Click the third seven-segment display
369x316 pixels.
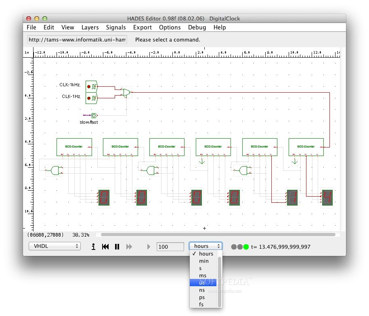pos(197,197)
